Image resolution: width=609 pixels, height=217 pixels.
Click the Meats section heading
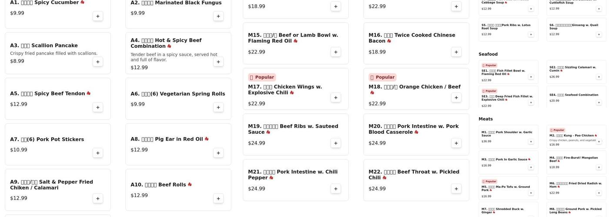pyautogui.click(x=485, y=119)
